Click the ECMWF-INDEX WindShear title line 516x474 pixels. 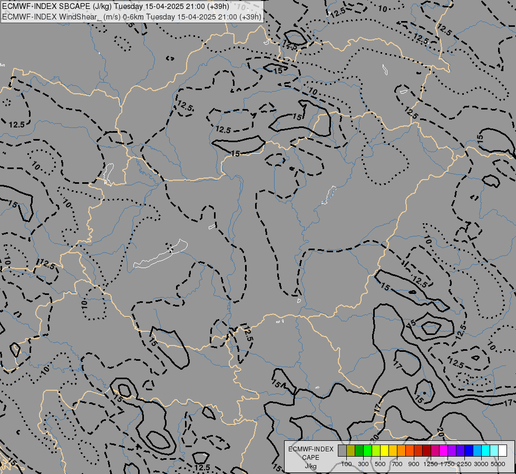pos(132,17)
